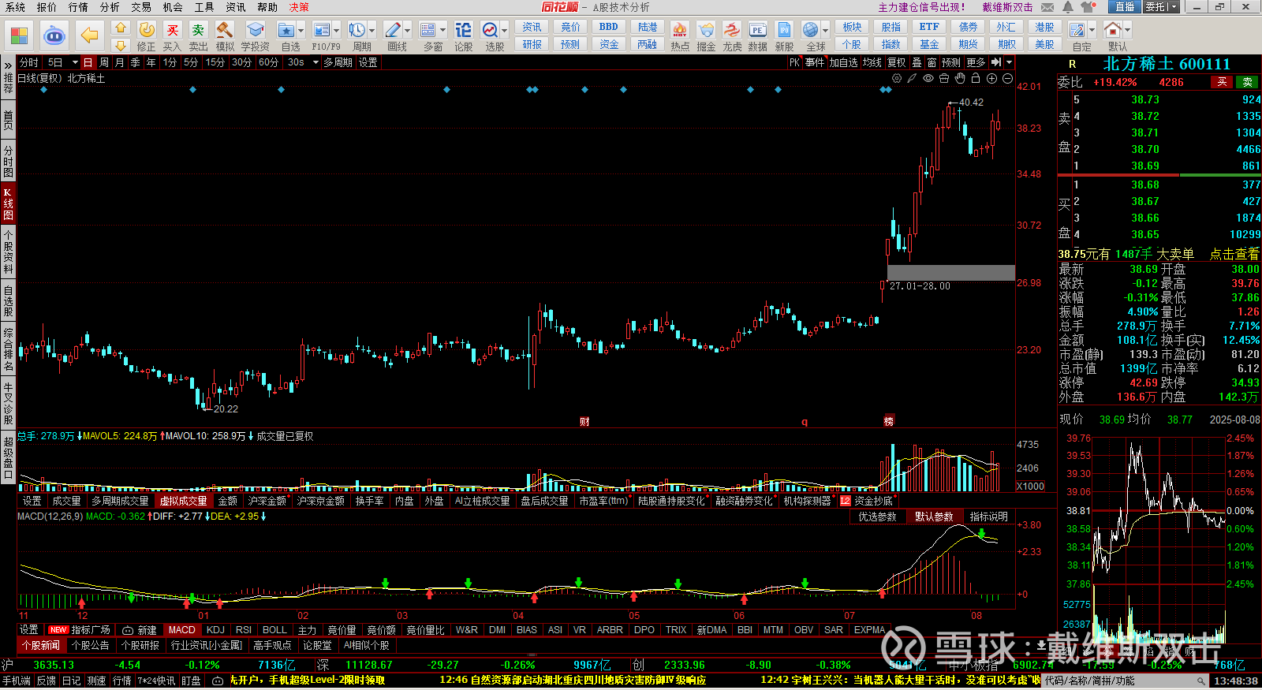The height and width of the screenshot is (690, 1262).
Task: Expand the 5日 period dropdown arrow
Action: coord(75,62)
